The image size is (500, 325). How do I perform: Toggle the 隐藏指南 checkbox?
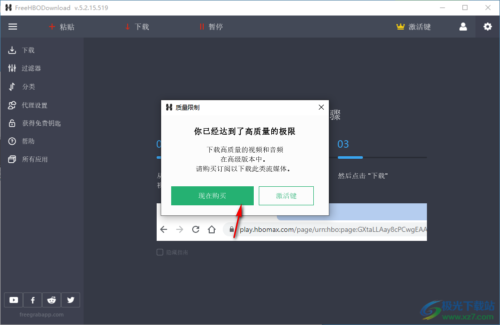tap(160, 252)
